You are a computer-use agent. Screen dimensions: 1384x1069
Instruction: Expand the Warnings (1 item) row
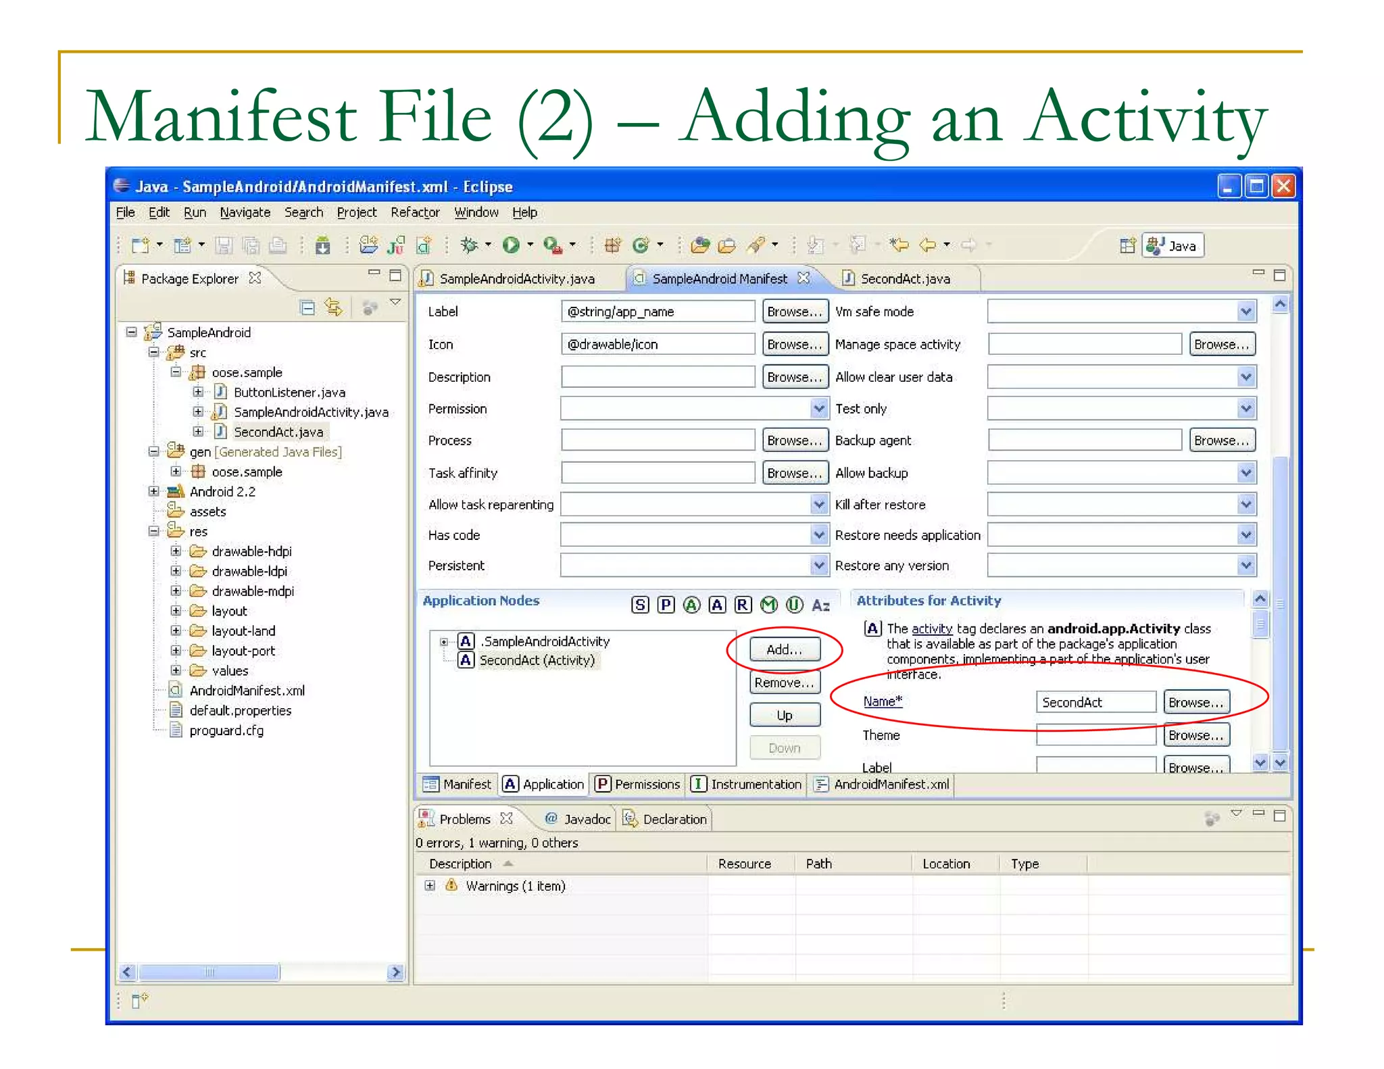pos(430,885)
